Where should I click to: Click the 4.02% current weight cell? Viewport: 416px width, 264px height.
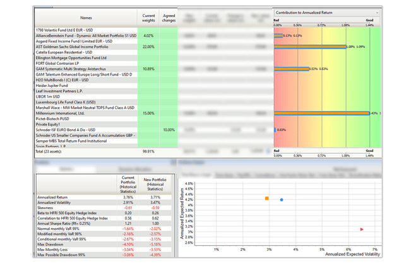(148, 36)
